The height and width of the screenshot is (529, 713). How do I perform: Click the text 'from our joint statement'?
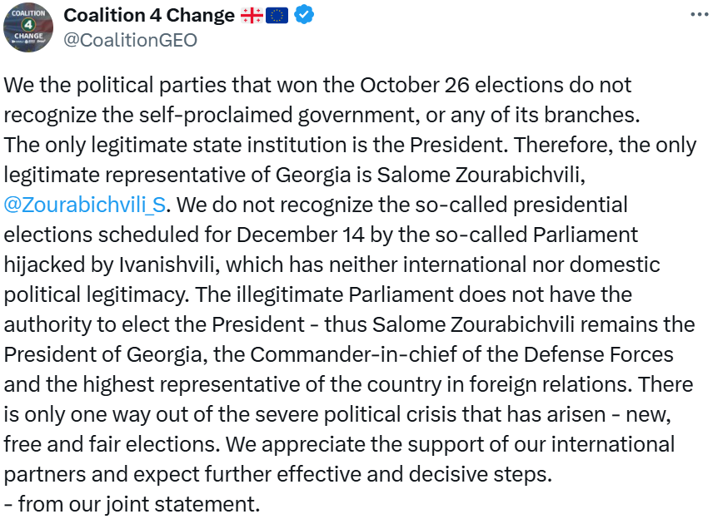pyautogui.click(x=139, y=504)
